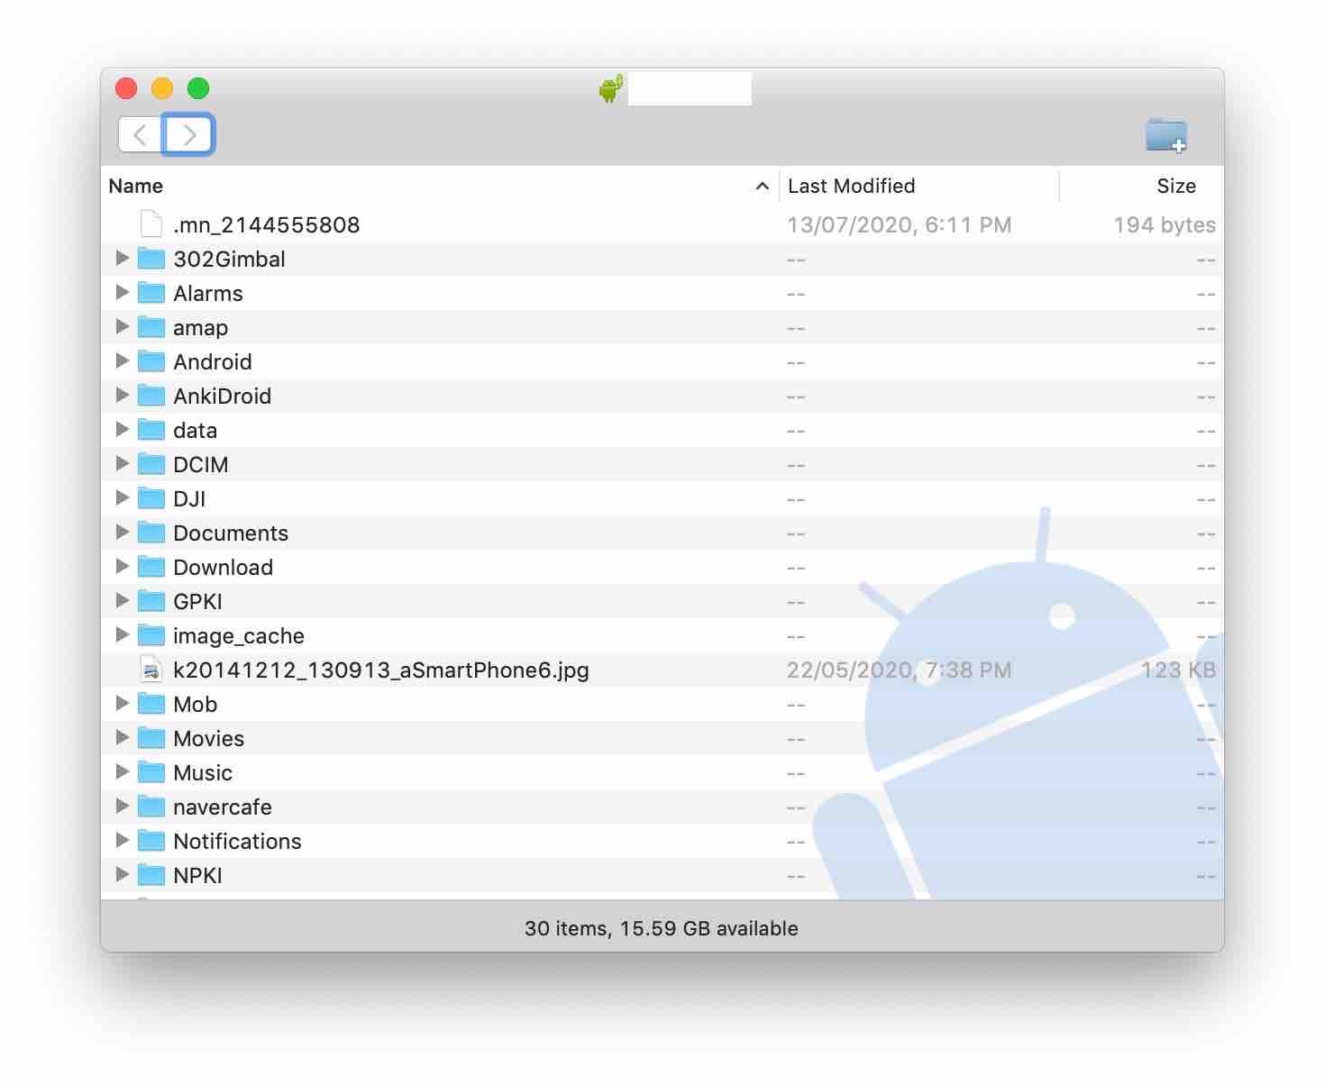Expand the DCIM folder triangle
The width and height of the screenshot is (1325, 1085).
[x=123, y=464]
